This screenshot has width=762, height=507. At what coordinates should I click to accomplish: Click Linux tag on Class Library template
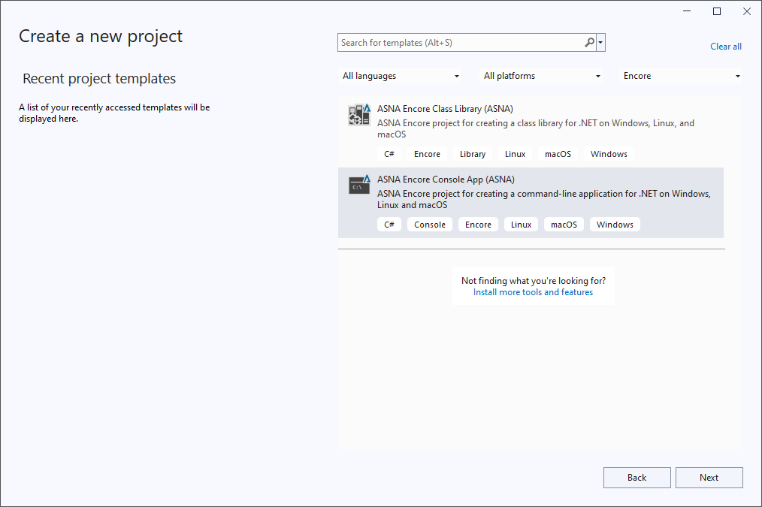tap(515, 154)
